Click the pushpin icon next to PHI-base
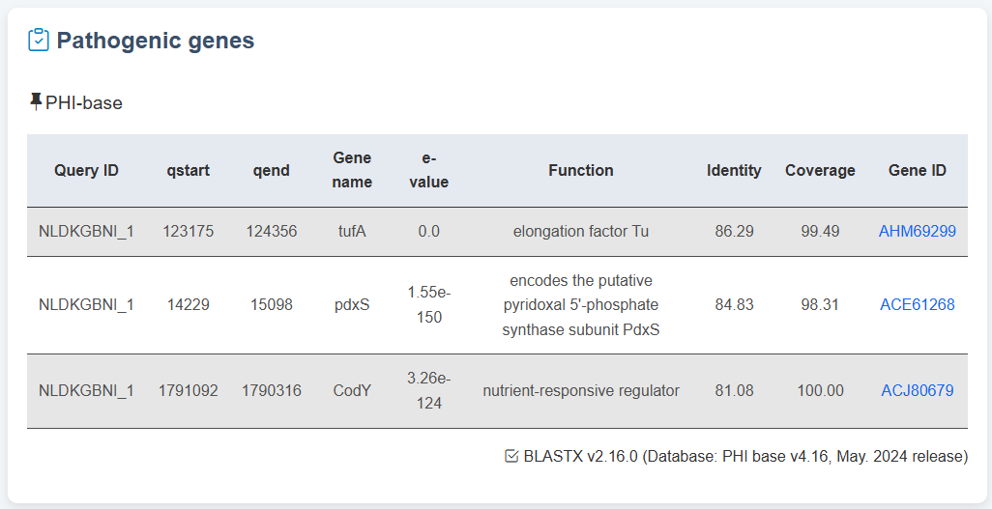 pos(36,101)
